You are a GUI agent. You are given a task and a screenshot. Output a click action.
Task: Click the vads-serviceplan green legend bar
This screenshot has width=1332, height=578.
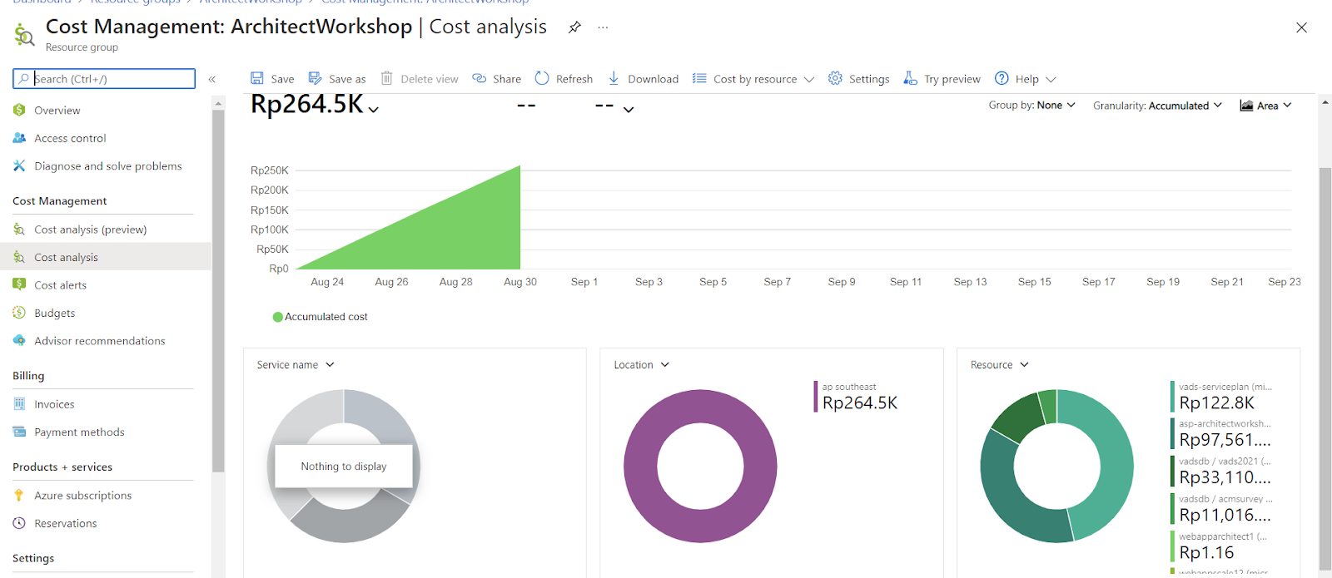[x=1172, y=397]
